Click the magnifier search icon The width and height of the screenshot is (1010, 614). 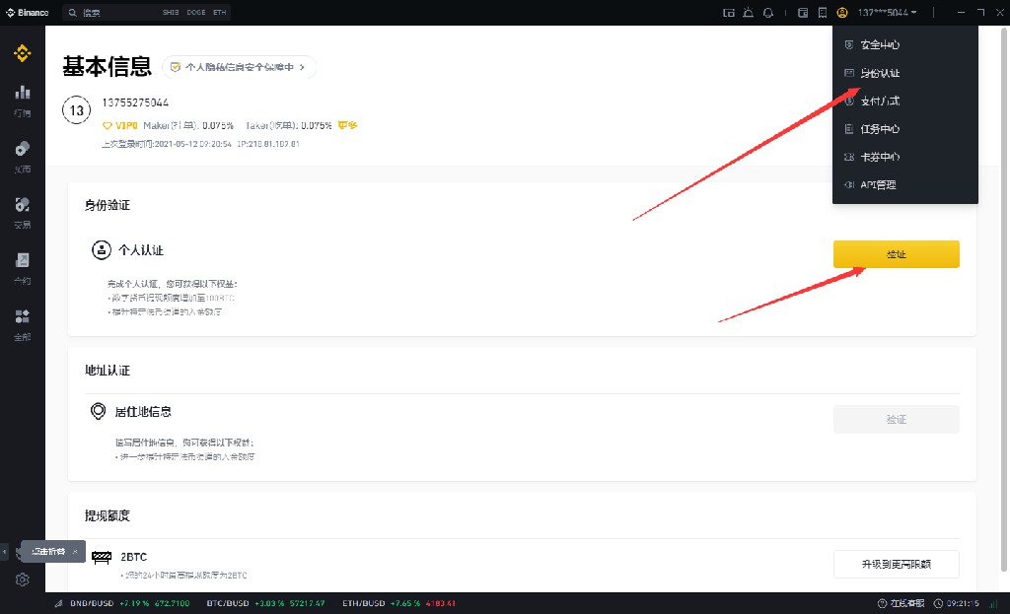pyautogui.click(x=73, y=12)
